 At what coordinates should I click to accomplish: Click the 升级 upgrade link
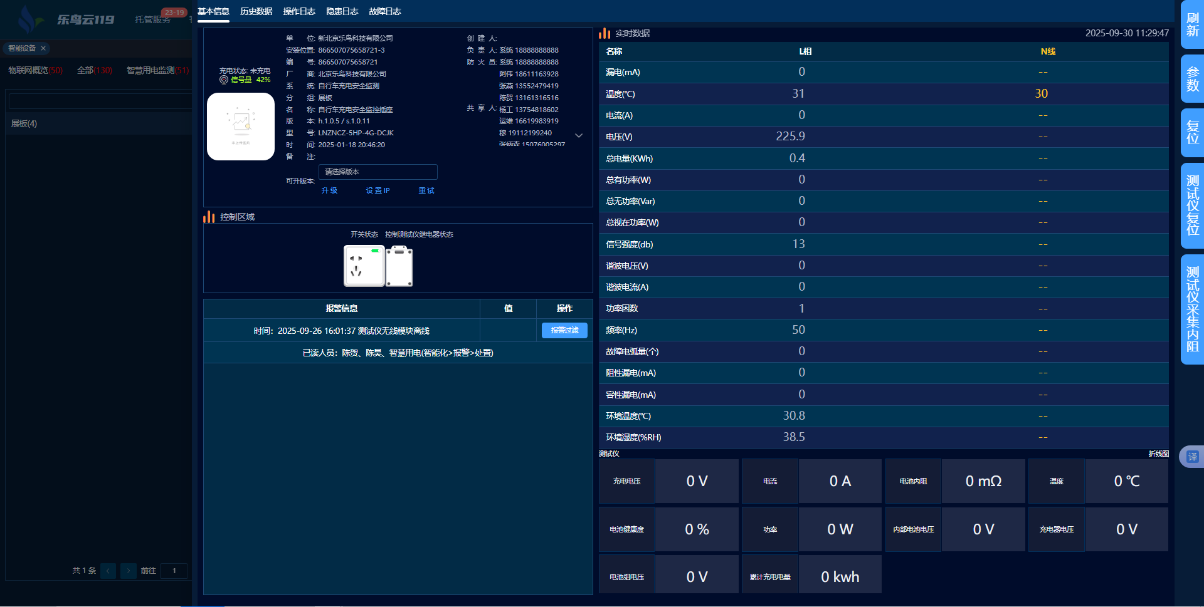point(329,190)
